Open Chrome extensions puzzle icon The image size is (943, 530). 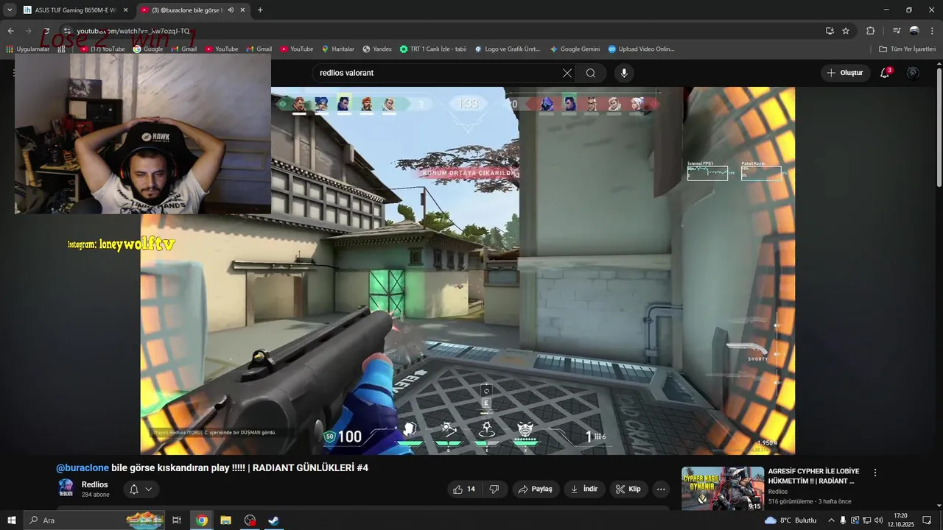(871, 31)
